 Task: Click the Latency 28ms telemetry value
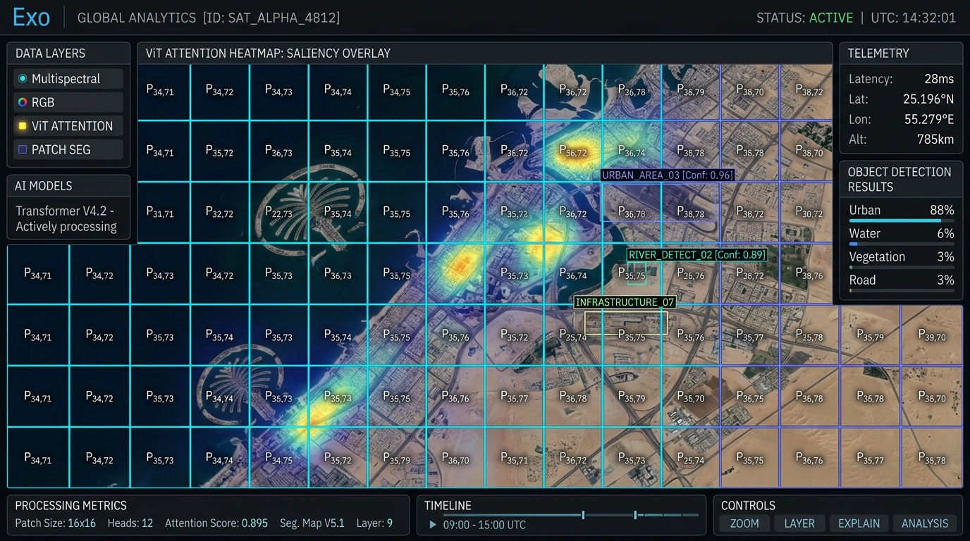(939, 79)
